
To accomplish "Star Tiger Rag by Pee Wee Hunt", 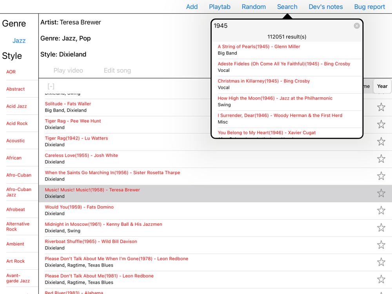I will click(x=381, y=124).
